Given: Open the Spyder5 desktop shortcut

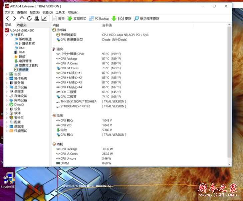Looking at the screenshot, I should pyautogui.click(x=9, y=180).
